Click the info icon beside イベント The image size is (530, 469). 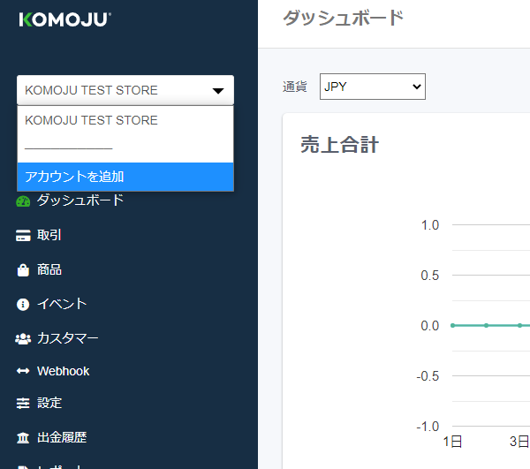23,304
